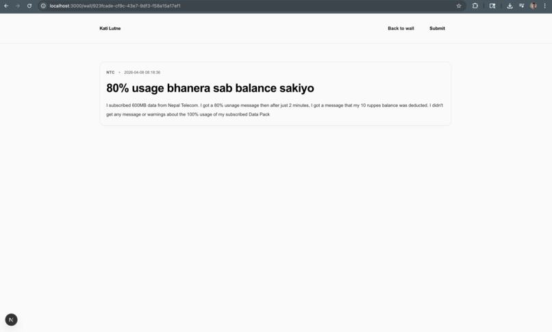The width and height of the screenshot is (552, 332).
Task: Click the NTC tag label
Action: pyautogui.click(x=110, y=73)
